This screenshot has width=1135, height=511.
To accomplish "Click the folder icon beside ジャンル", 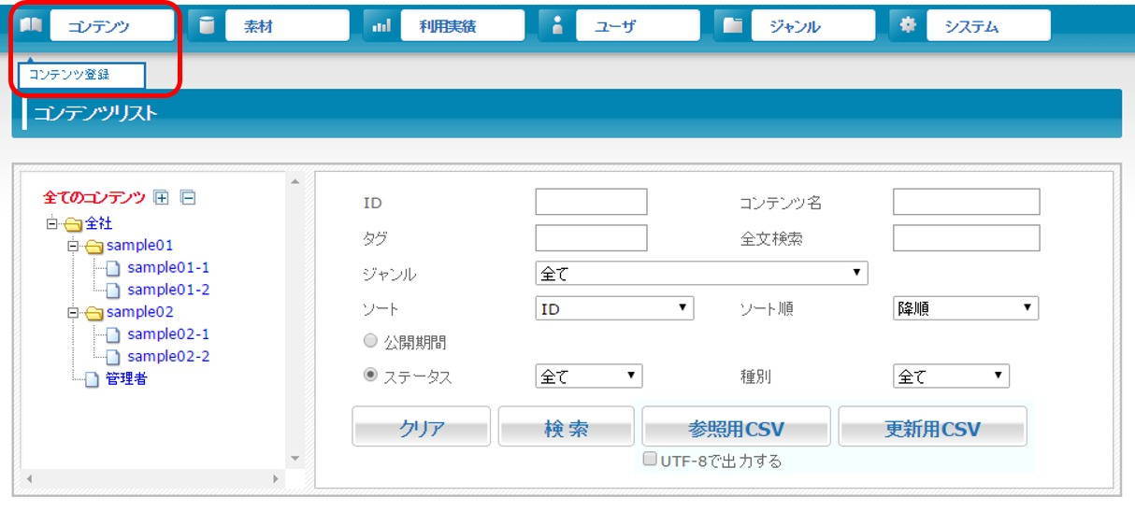I will (732, 27).
